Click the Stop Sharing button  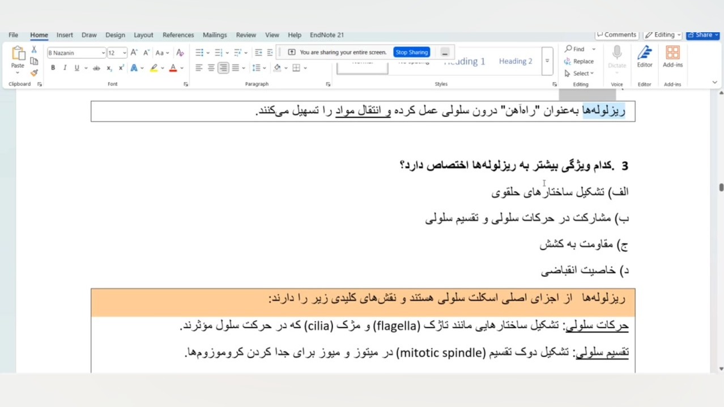click(411, 52)
